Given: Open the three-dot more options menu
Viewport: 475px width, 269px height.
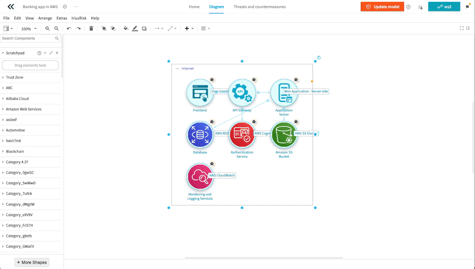Looking at the screenshot, I should 76,6.
